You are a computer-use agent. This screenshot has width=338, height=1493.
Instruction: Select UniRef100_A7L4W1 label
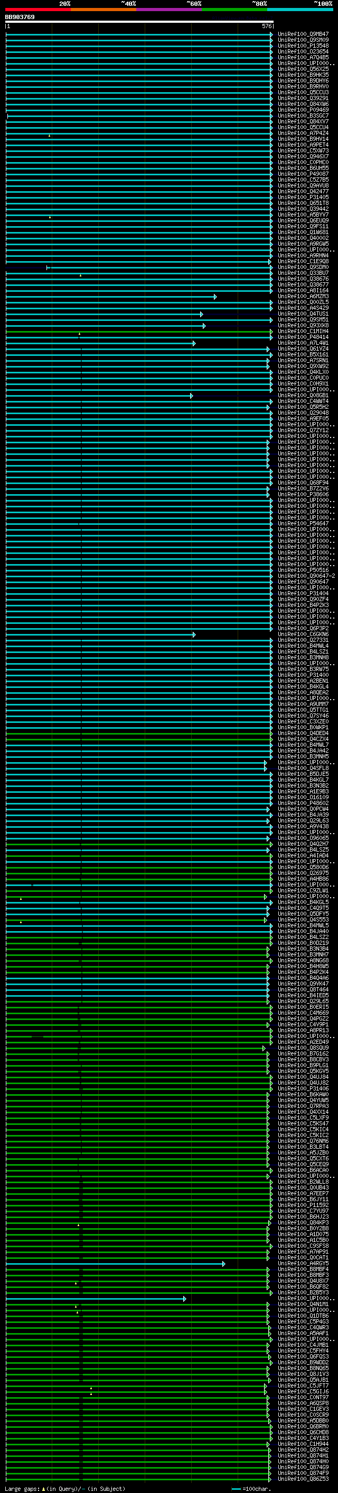(303, 343)
